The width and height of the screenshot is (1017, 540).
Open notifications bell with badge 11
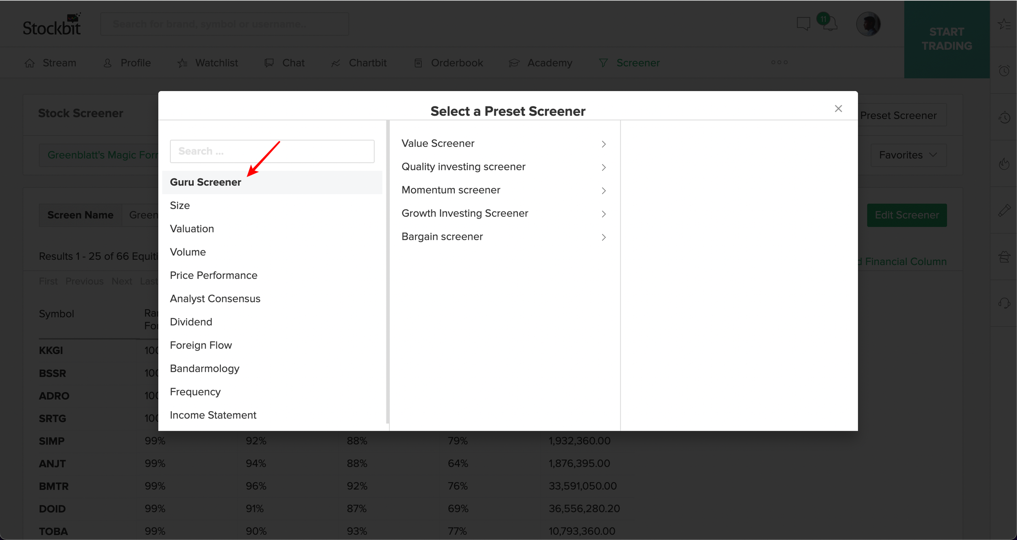(x=828, y=22)
